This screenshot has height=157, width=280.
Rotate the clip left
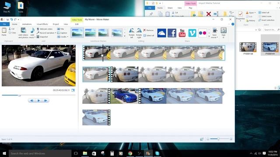point(132,33)
